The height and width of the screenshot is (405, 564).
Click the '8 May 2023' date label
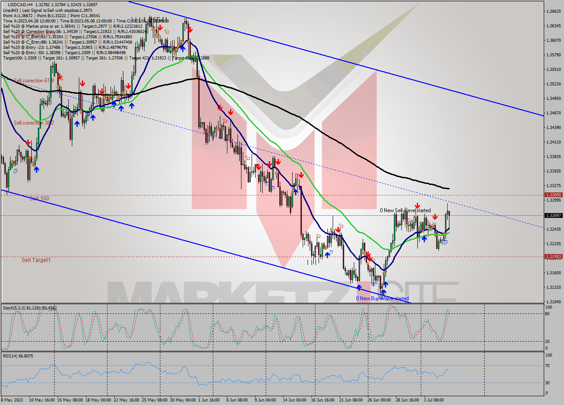click(13, 400)
